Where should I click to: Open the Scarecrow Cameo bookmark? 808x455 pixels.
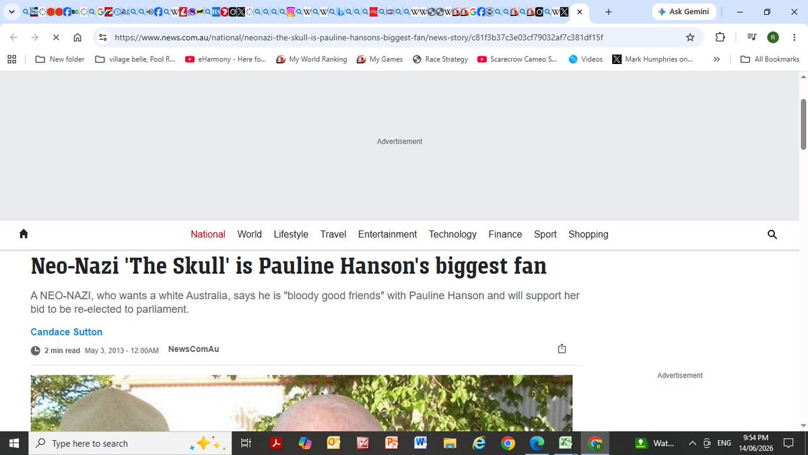(x=517, y=59)
